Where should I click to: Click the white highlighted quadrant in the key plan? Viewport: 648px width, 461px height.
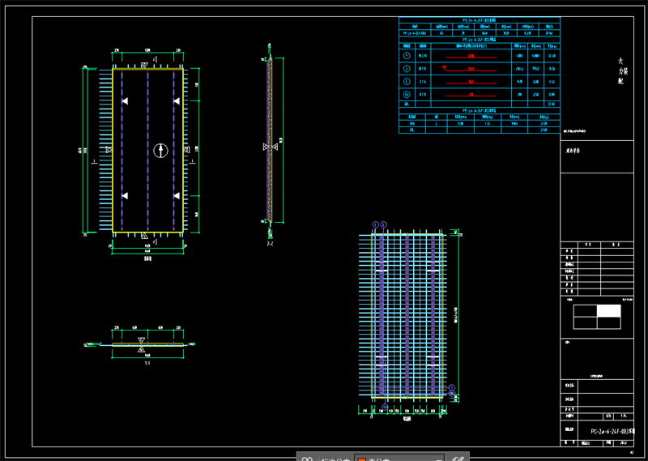(609, 310)
